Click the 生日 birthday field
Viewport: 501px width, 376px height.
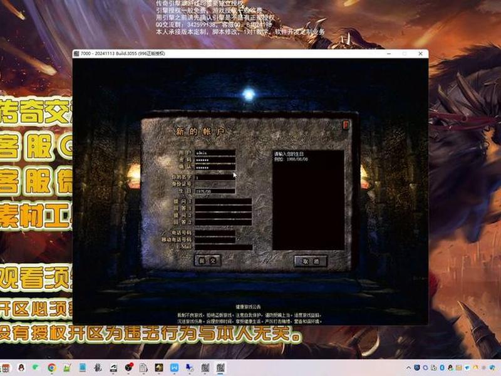pyautogui.click(x=215, y=191)
